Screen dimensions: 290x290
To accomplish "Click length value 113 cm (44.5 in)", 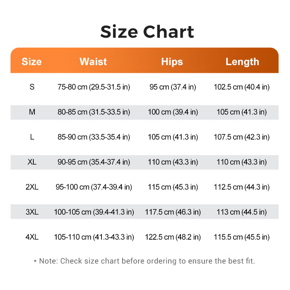I will pos(241,212).
